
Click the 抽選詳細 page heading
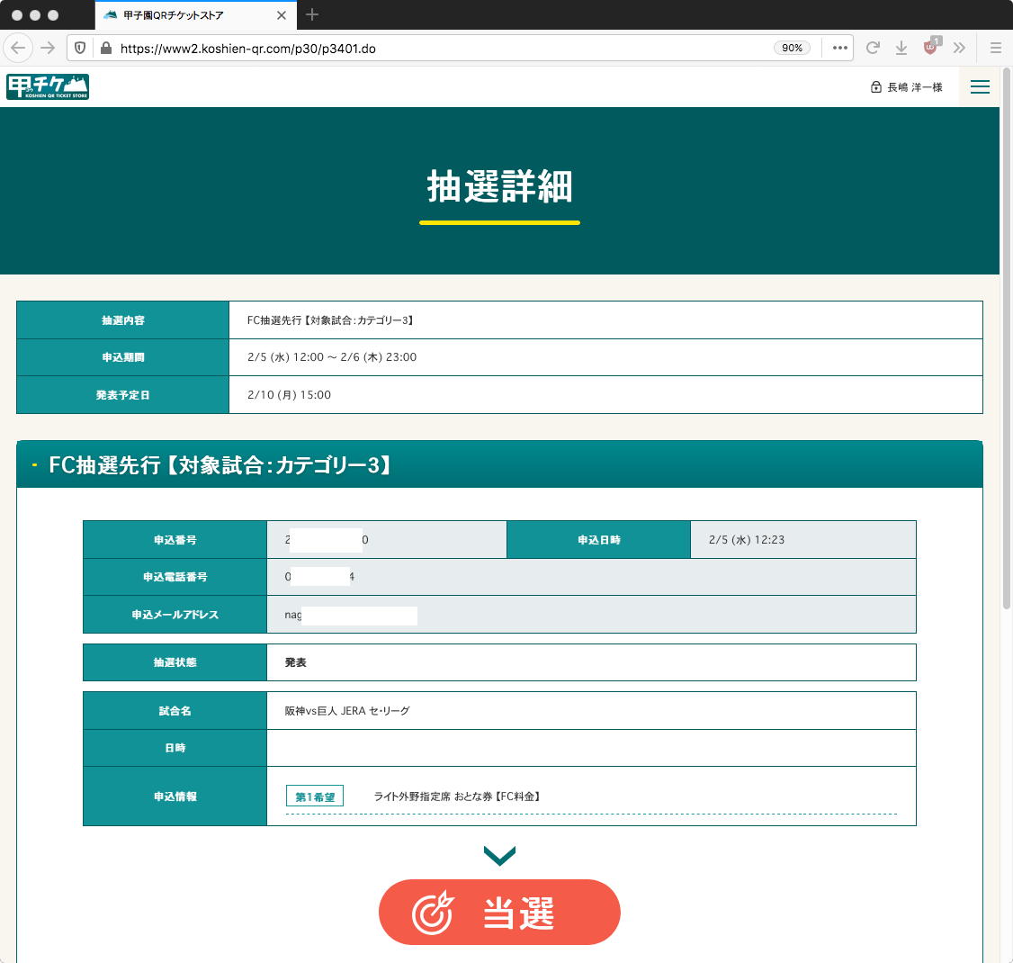coord(499,187)
